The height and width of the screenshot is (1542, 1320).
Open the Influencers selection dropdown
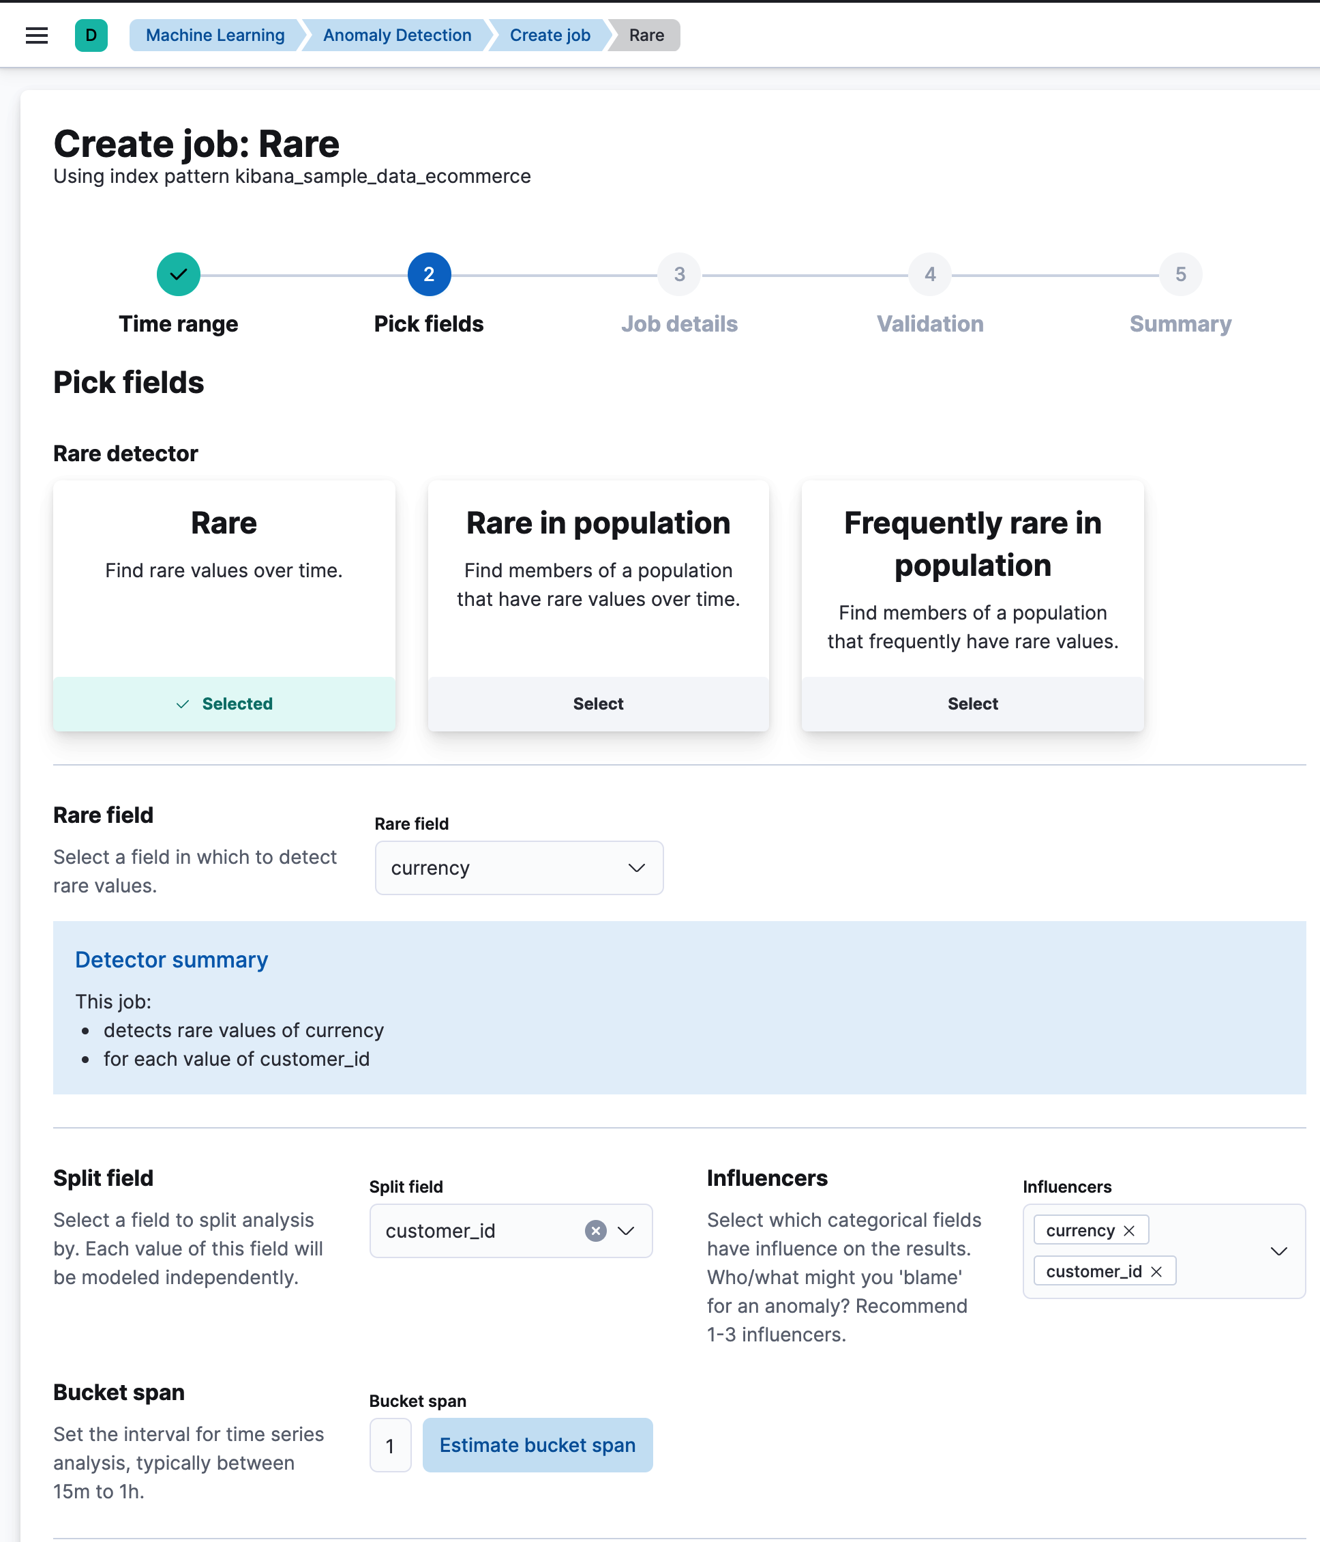point(1280,1251)
